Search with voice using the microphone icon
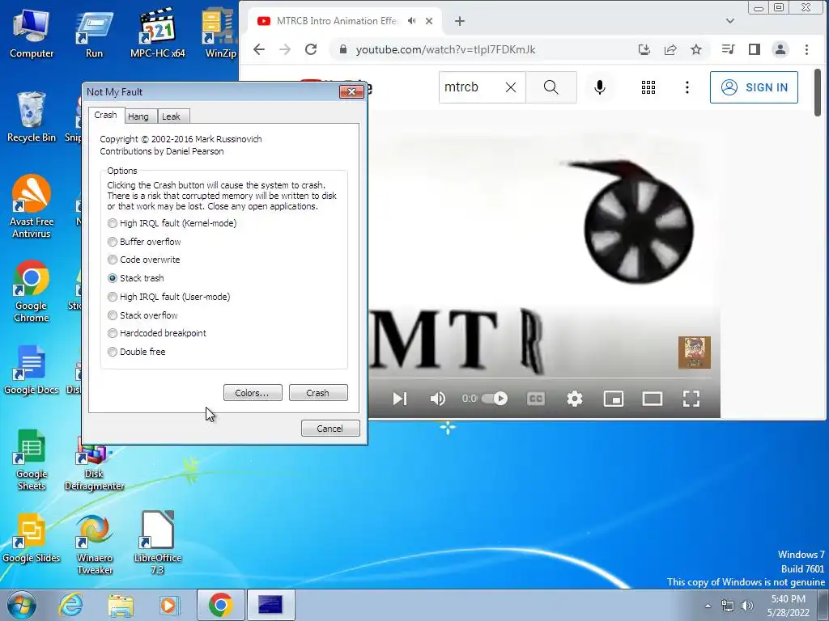Screen dimensions: 829x621 [x=600, y=87]
